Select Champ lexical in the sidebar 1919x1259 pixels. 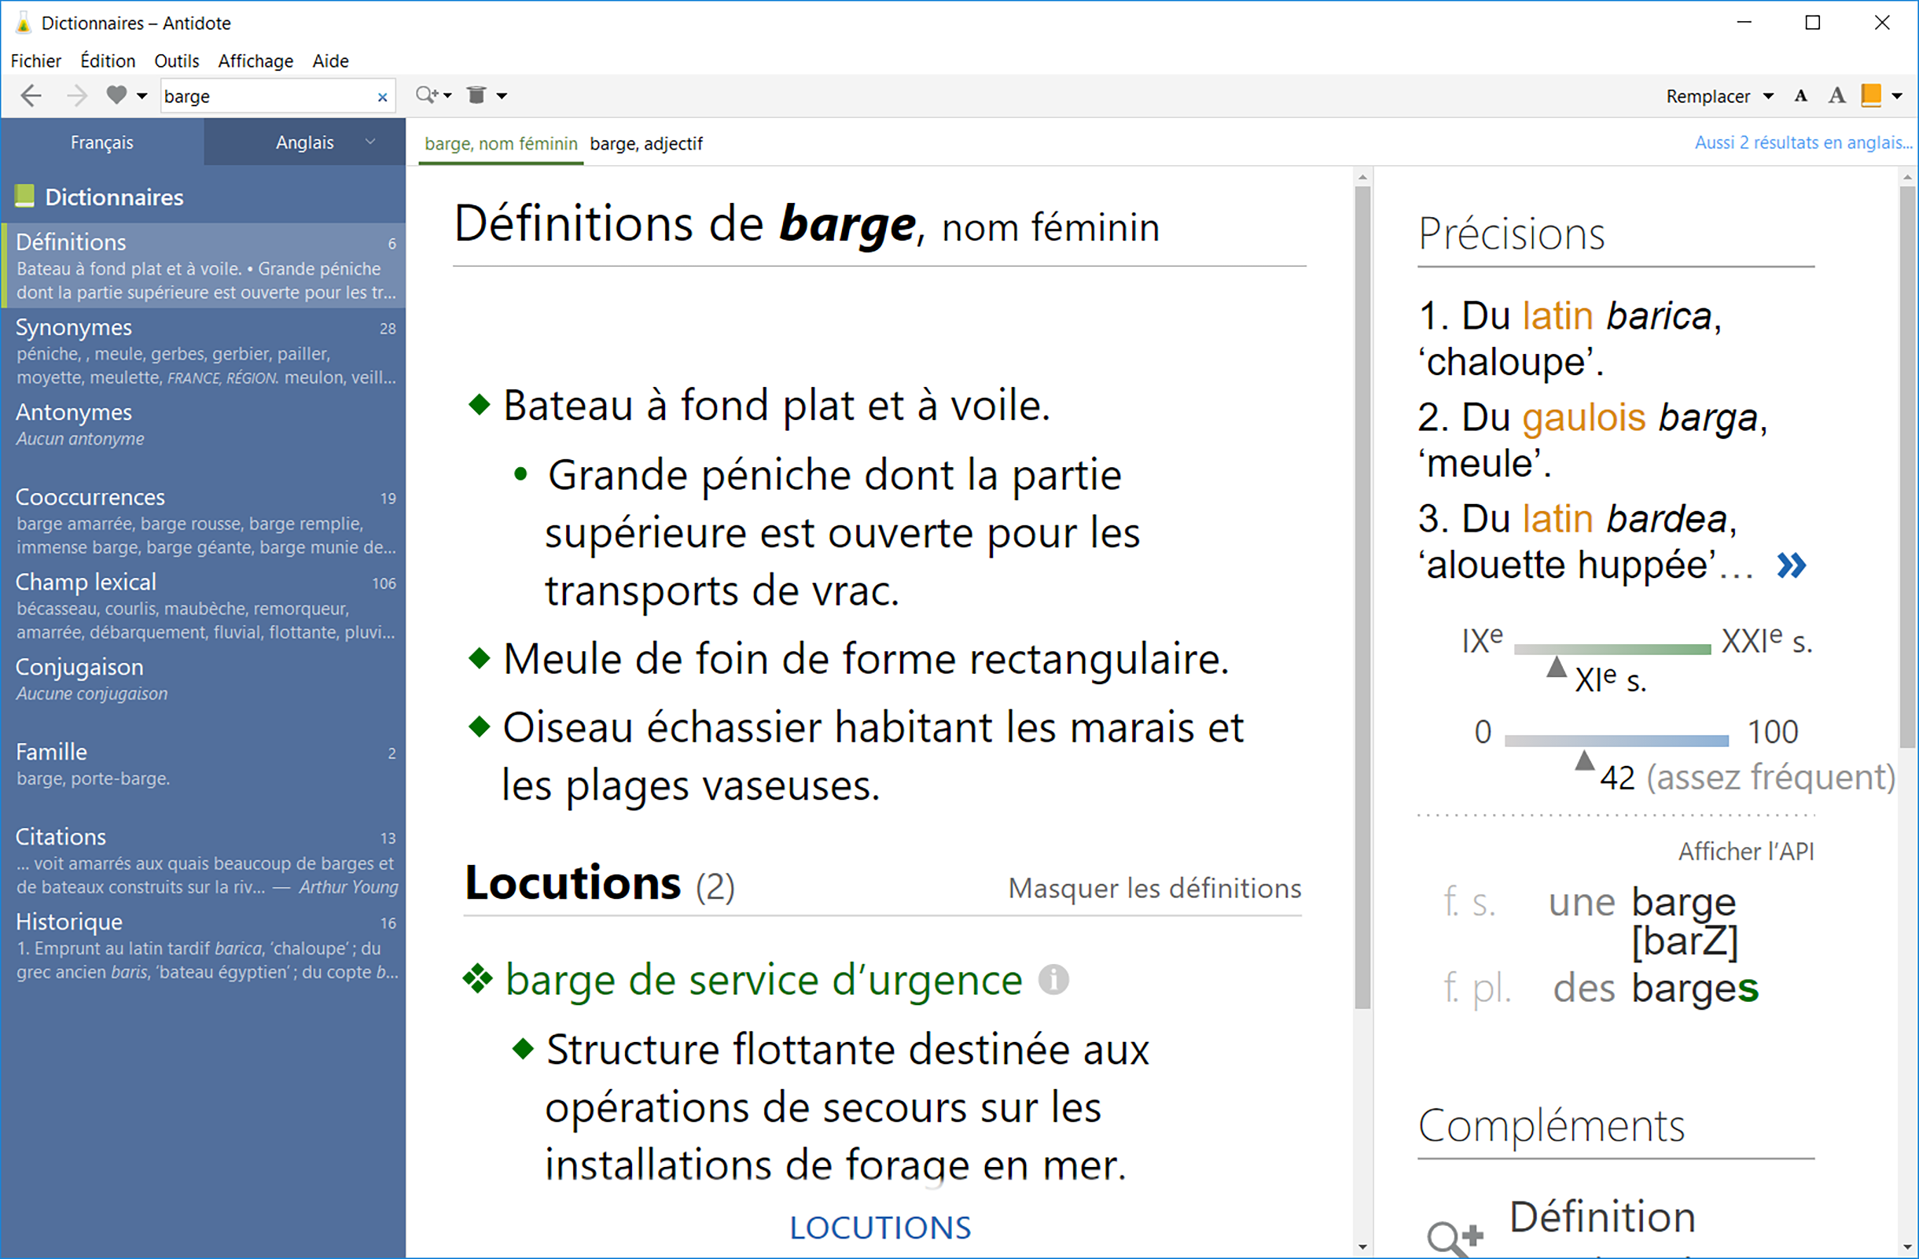203,606
